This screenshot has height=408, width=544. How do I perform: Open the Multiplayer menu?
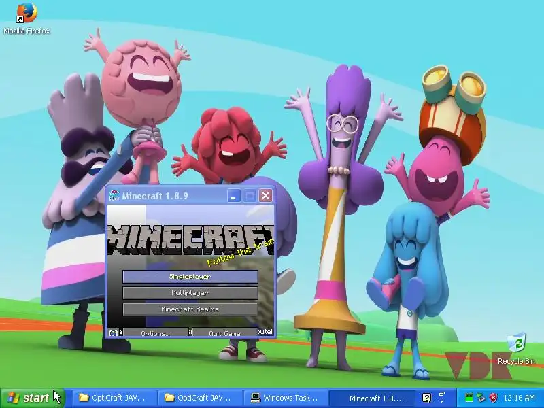point(190,293)
